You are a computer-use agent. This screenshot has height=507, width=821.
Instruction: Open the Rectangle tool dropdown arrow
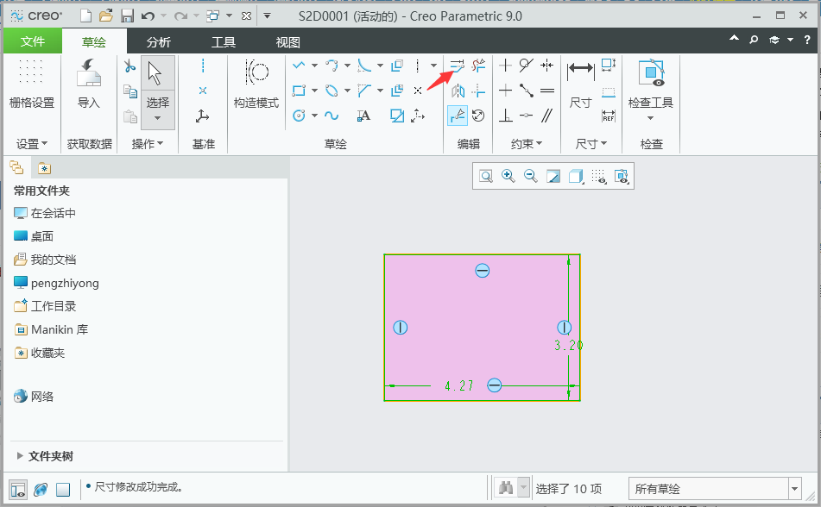click(315, 91)
